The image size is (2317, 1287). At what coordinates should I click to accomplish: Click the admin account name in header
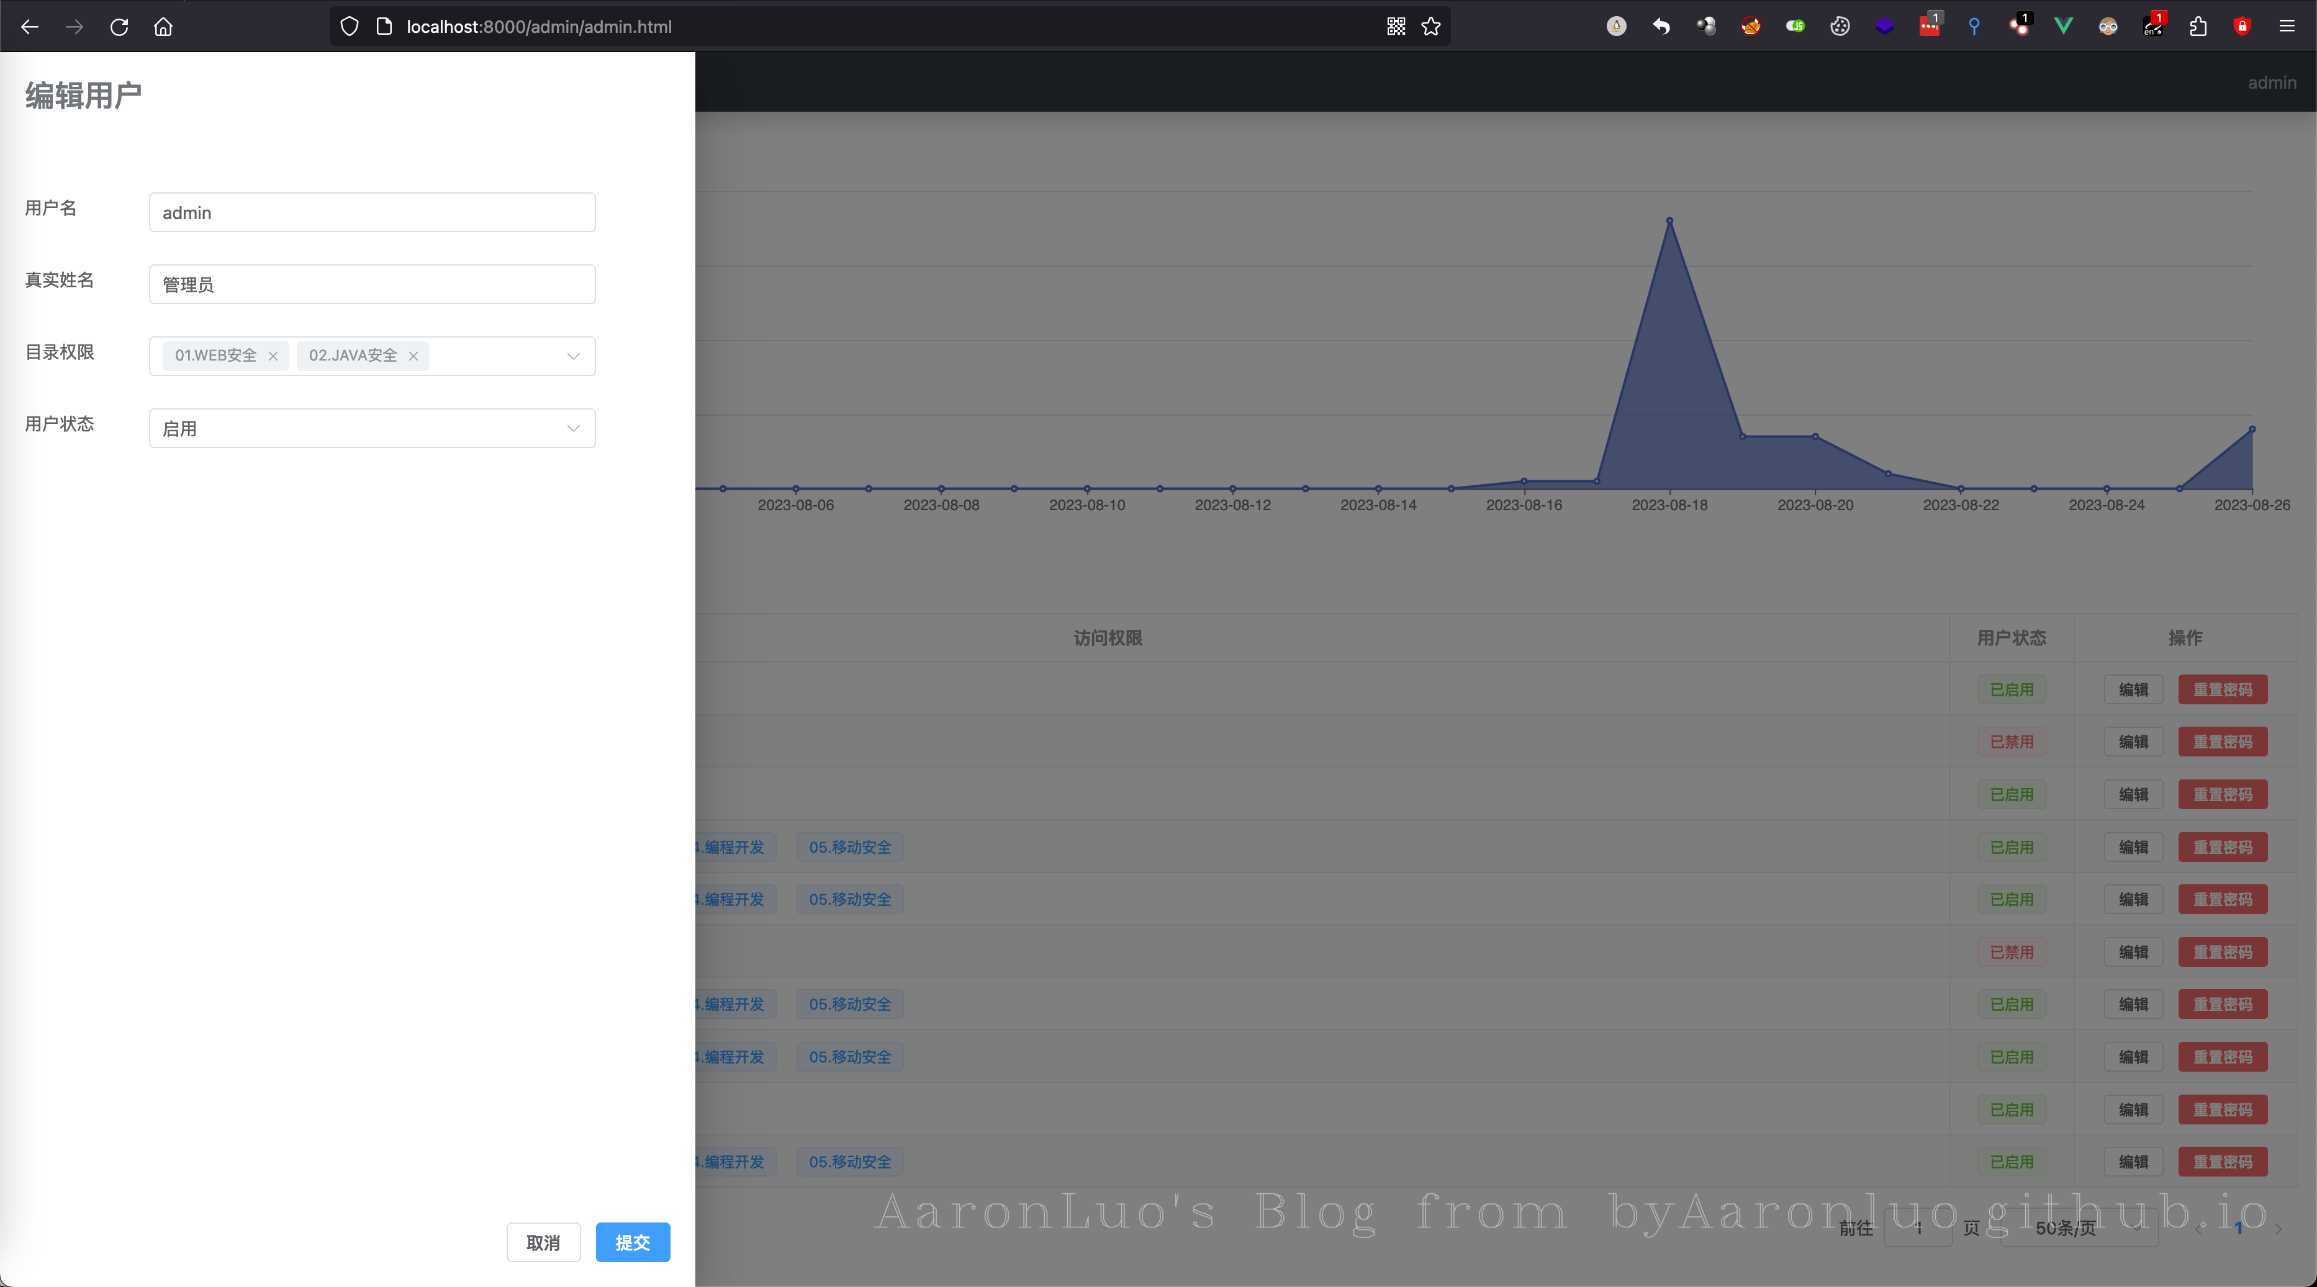pyautogui.click(x=2272, y=83)
